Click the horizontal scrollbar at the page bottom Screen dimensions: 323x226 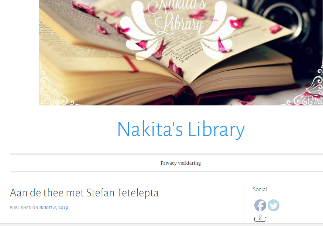point(162,225)
